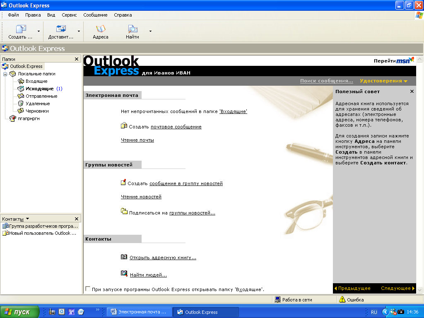
Task: Close the Контакты pane
Action: [77, 219]
